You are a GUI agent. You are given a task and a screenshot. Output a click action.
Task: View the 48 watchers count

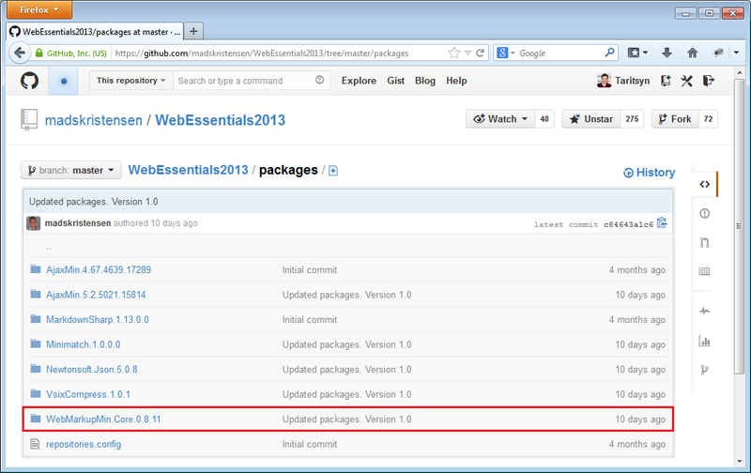pyautogui.click(x=544, y=119)
